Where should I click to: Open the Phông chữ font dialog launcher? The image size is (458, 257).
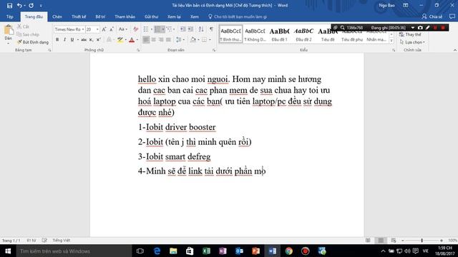(138, 50)
